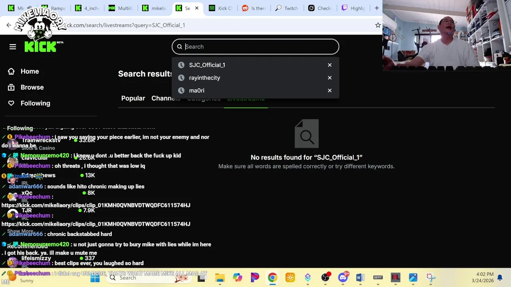The height and width of the screenshot is (287, 511).
Task: Open the Photos app from taskbar
Action: point(413,278)
